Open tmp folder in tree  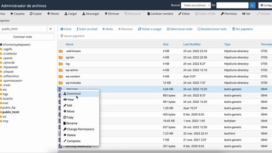pyautogui.click(x=6, y=121)
